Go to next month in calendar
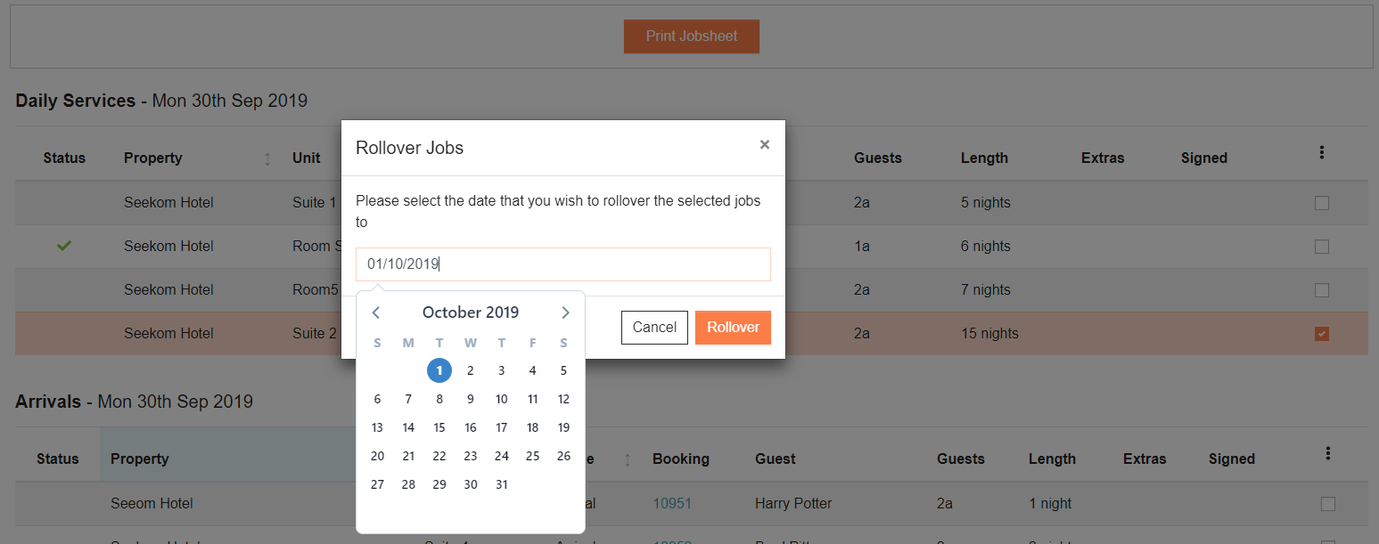 coord(565,313)
